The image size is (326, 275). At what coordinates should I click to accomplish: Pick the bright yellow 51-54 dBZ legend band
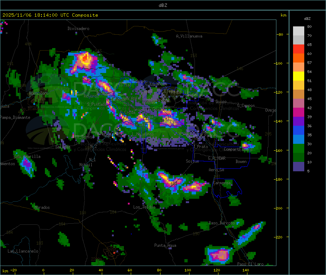(298, 76)
